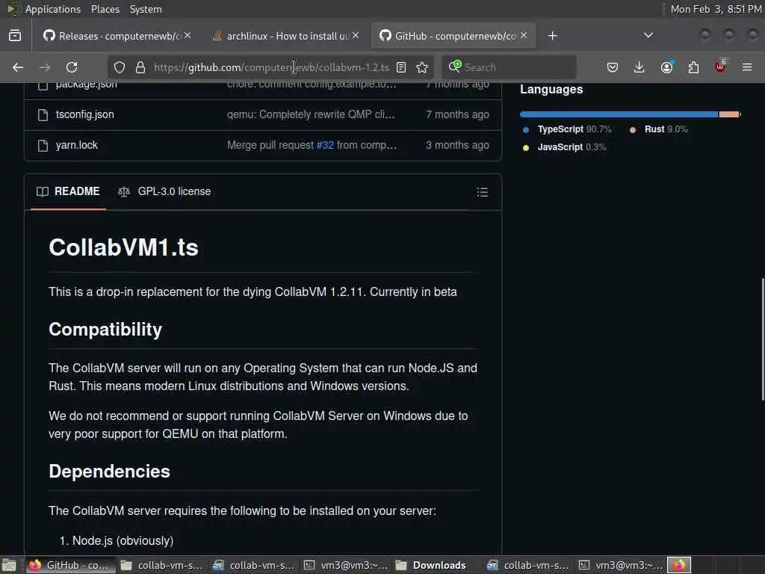The image size is (765, 574).
Task: Click the site padlock icon
Action: [x=140, y=67]
